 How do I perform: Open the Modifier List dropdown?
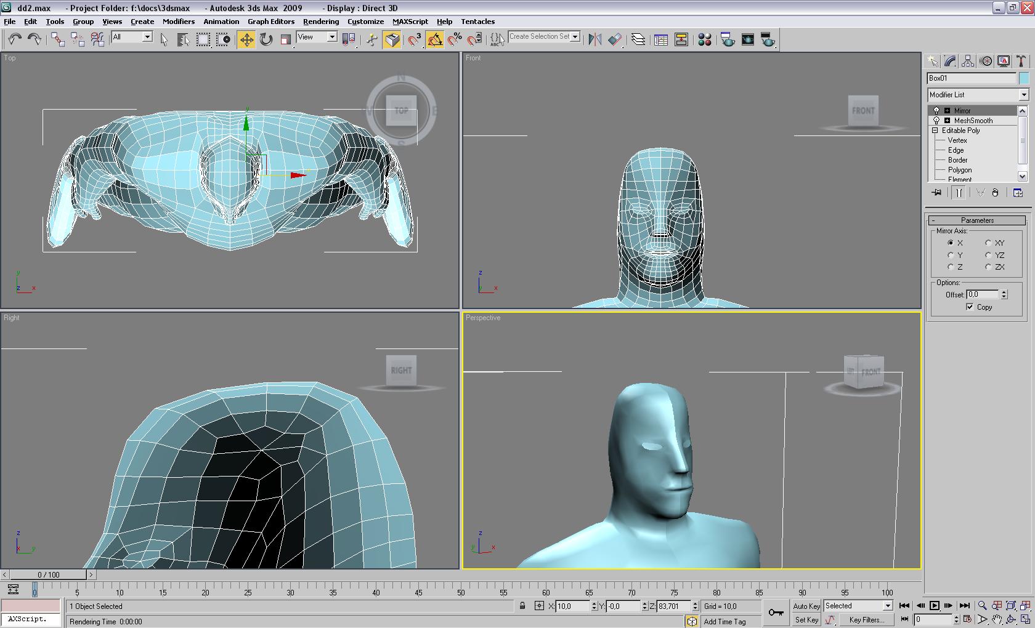coord(1023,95)
